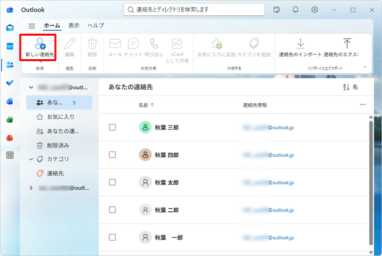This screenshot has width=382, height=256.
Task: Click the contacts search field
Action: (194, 10)
